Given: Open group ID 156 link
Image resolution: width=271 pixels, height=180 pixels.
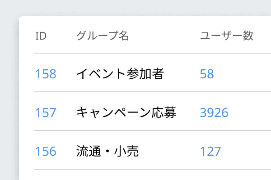Looking at the screenshot, I should click(x=46, y=151).
